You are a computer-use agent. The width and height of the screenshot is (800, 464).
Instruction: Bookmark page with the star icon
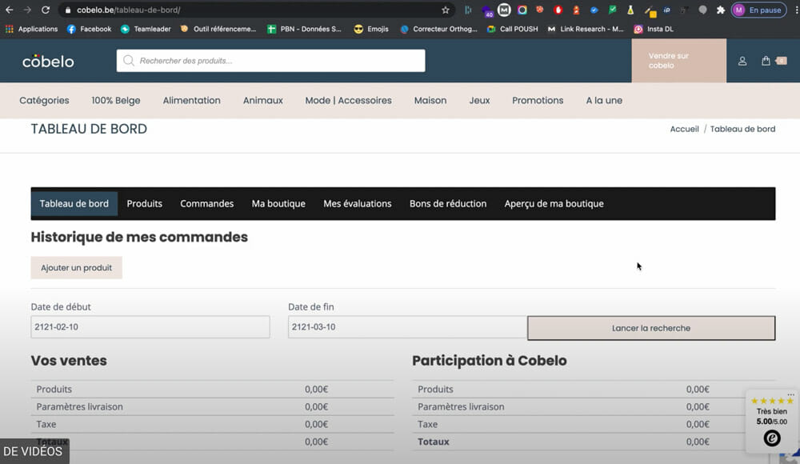coord(446,10)
